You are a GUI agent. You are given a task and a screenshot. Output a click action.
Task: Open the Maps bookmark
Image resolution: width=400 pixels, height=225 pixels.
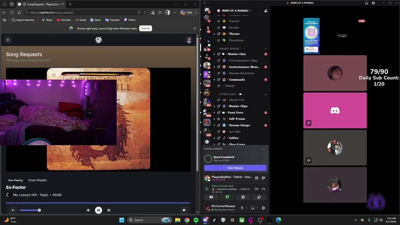(x=47, y=20)
